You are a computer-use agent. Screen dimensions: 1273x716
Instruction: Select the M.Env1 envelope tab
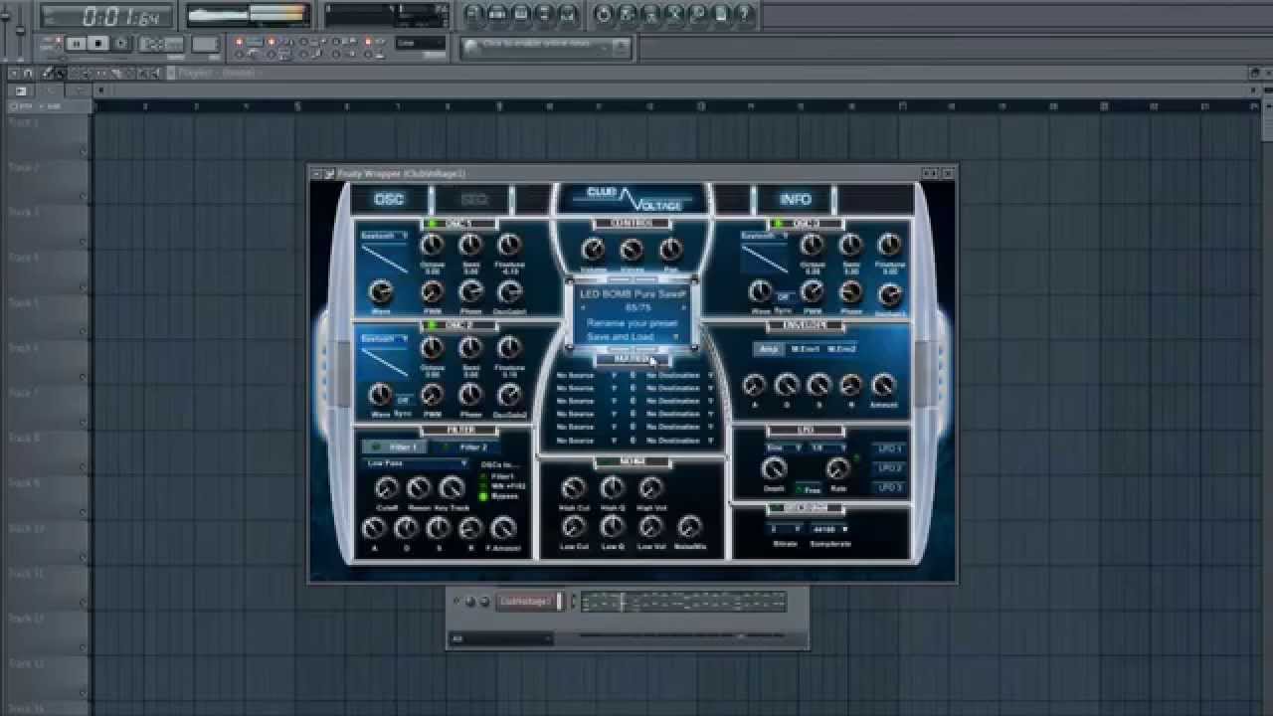pyautogui.click(x=805, y=349)
